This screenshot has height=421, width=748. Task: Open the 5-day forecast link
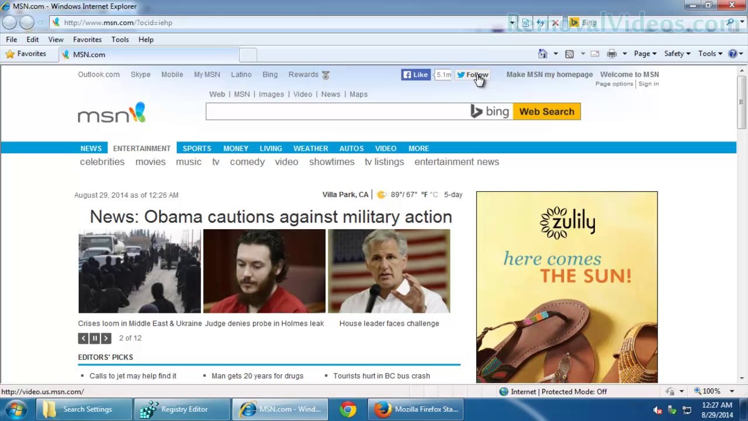pos(453,195)
